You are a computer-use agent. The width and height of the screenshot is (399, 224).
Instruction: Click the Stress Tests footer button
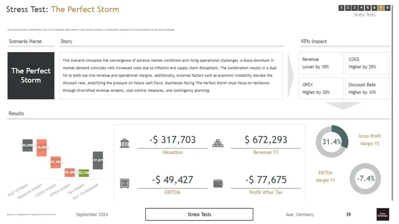point(196,214)
